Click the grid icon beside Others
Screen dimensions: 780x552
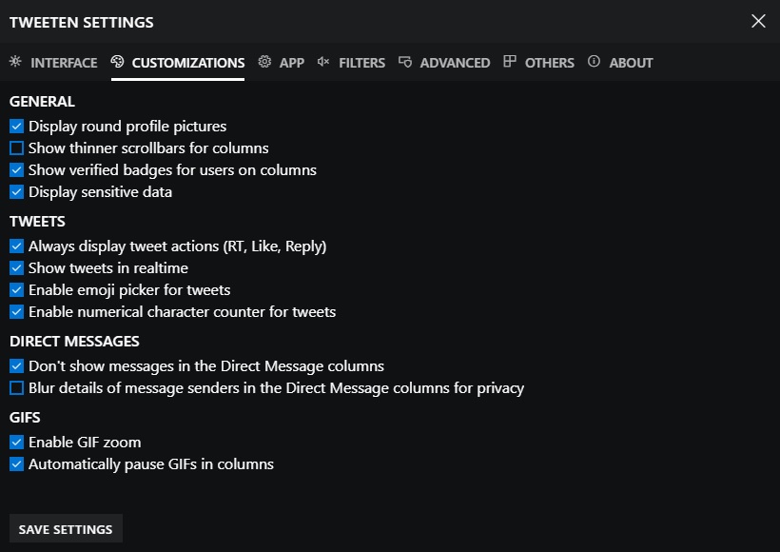[x=510, y=62]
